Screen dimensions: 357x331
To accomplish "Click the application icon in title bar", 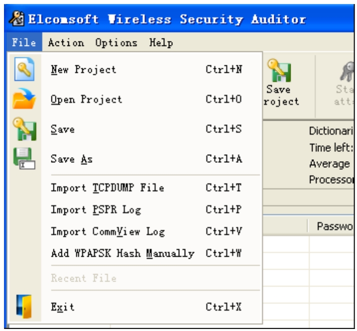I will pos(17,18).
